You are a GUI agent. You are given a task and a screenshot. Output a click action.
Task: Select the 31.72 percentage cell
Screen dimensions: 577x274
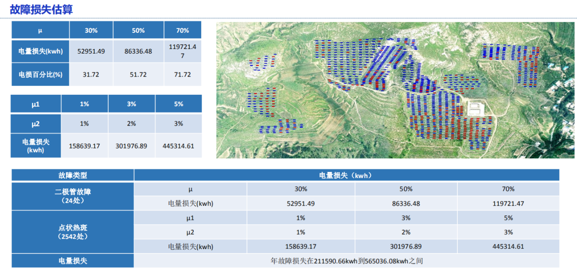(91, 75)
